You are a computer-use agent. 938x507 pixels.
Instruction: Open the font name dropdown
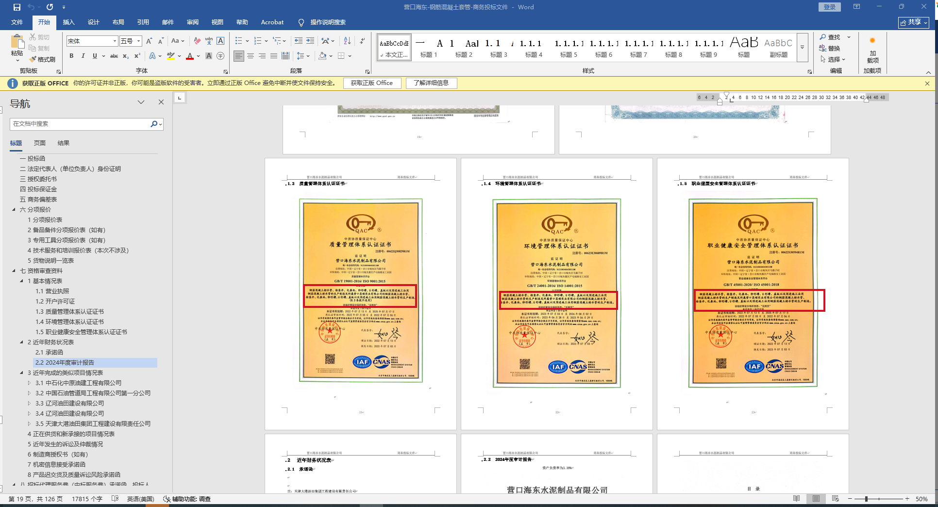(x=115, y=41)
